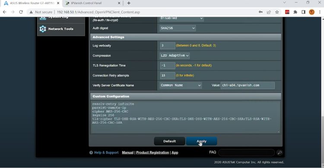Click the Log verbosity label
Viewport: 324px width, 168px height.
coord(102,46)
